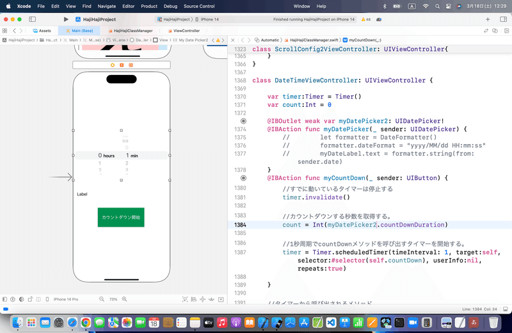
Task: Open the Editor menu
Action: pos(129,6)
